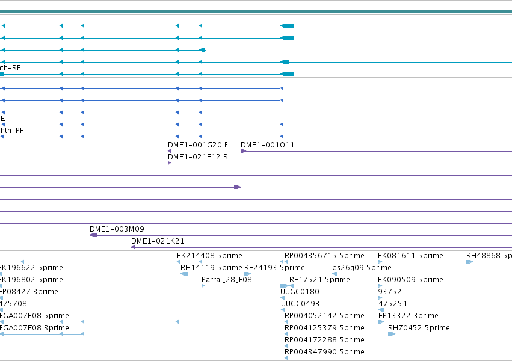This screenshot has height=361, width=512.
Task: Click the RP004356715.5prime label
Action: (324, 256)
